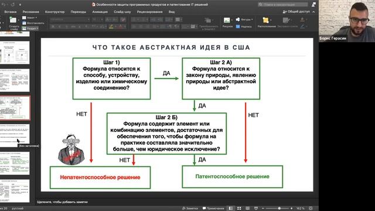The image size is (375, 211).
Task: Open quick access toolbar customization arrow
Action: click(20, 5)
